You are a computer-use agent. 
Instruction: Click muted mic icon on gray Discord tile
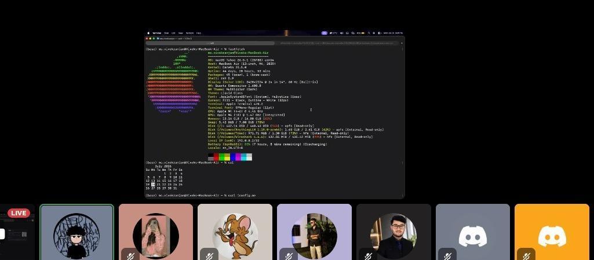click(x=447, y=255)
